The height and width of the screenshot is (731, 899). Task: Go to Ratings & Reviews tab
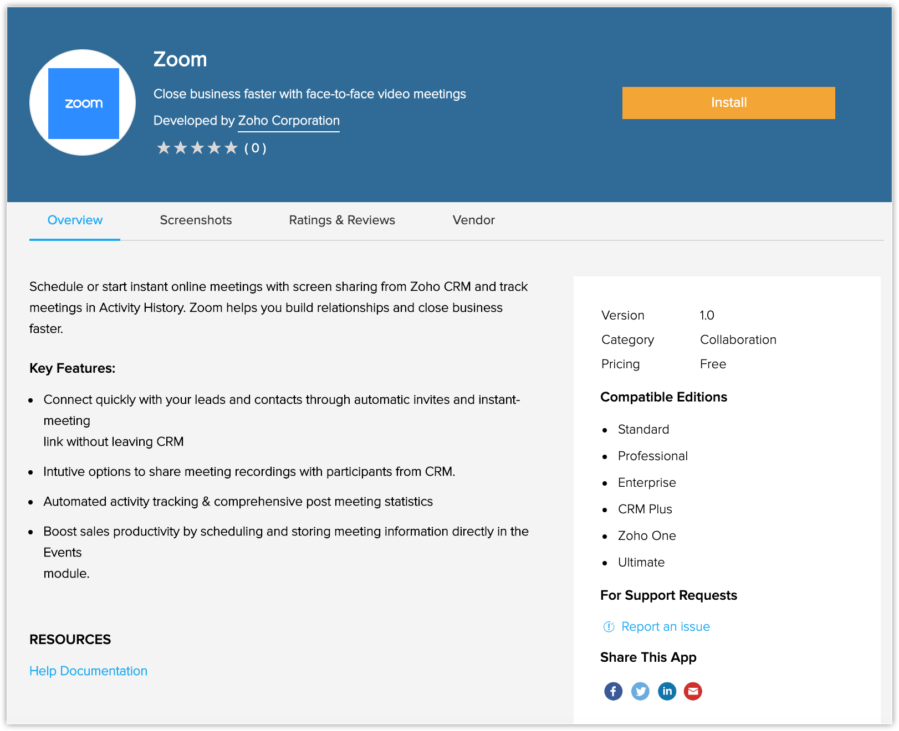coord(342,220)
